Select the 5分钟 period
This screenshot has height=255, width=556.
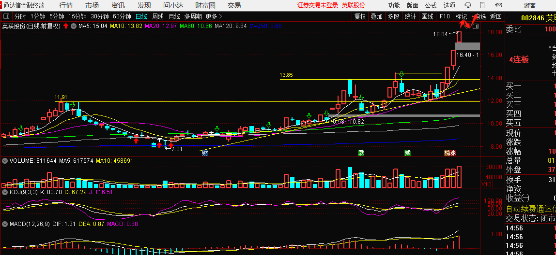coord(57,16)
